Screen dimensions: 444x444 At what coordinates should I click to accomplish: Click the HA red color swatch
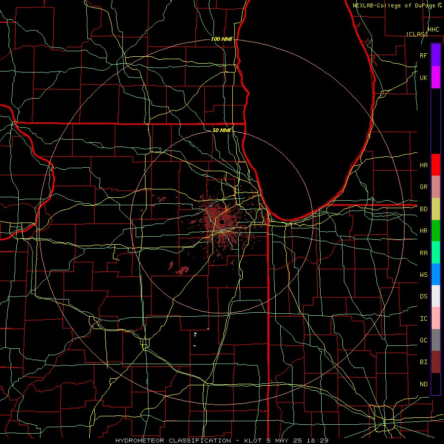(x=436, y=165)
